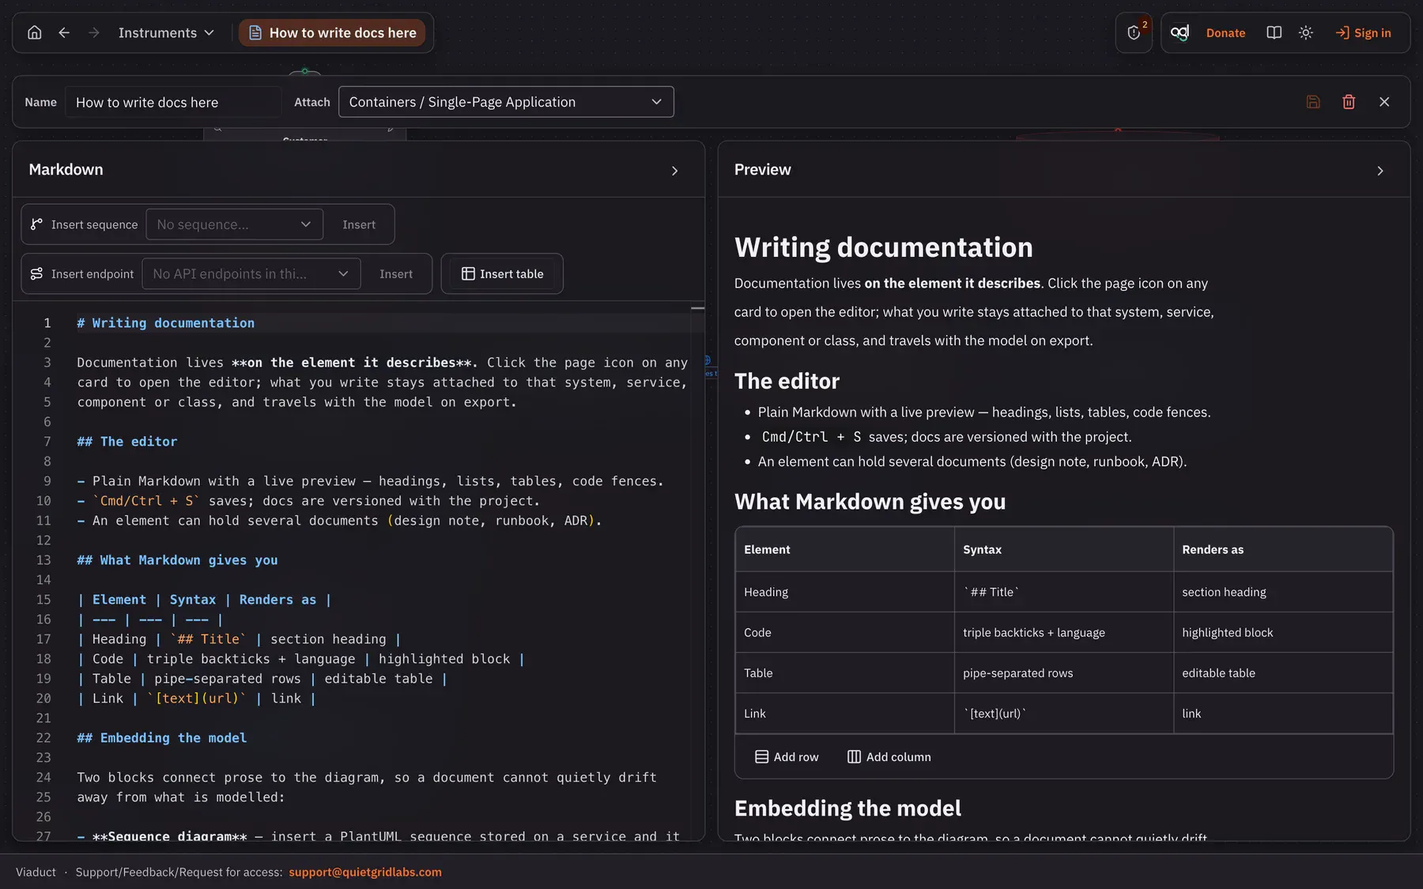Click the Viaduct label in footer
1423x889 pixels.
(36, 872)
